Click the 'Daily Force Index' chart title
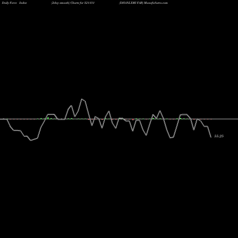 click(14, 3)
